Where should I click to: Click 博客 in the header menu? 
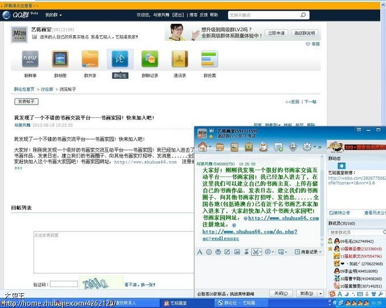click(193, 15)
